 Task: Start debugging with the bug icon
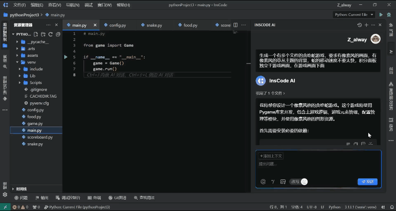tap(389, 15)
